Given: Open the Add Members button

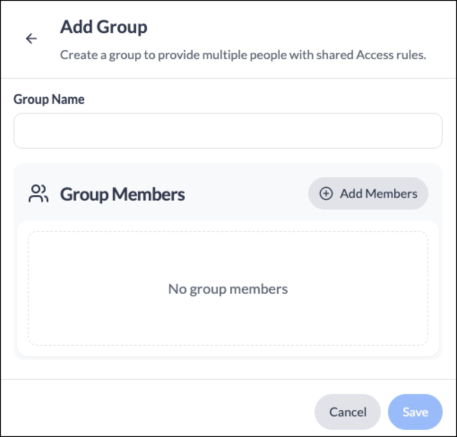Looking at the screenshot, I should coord(368,193).
